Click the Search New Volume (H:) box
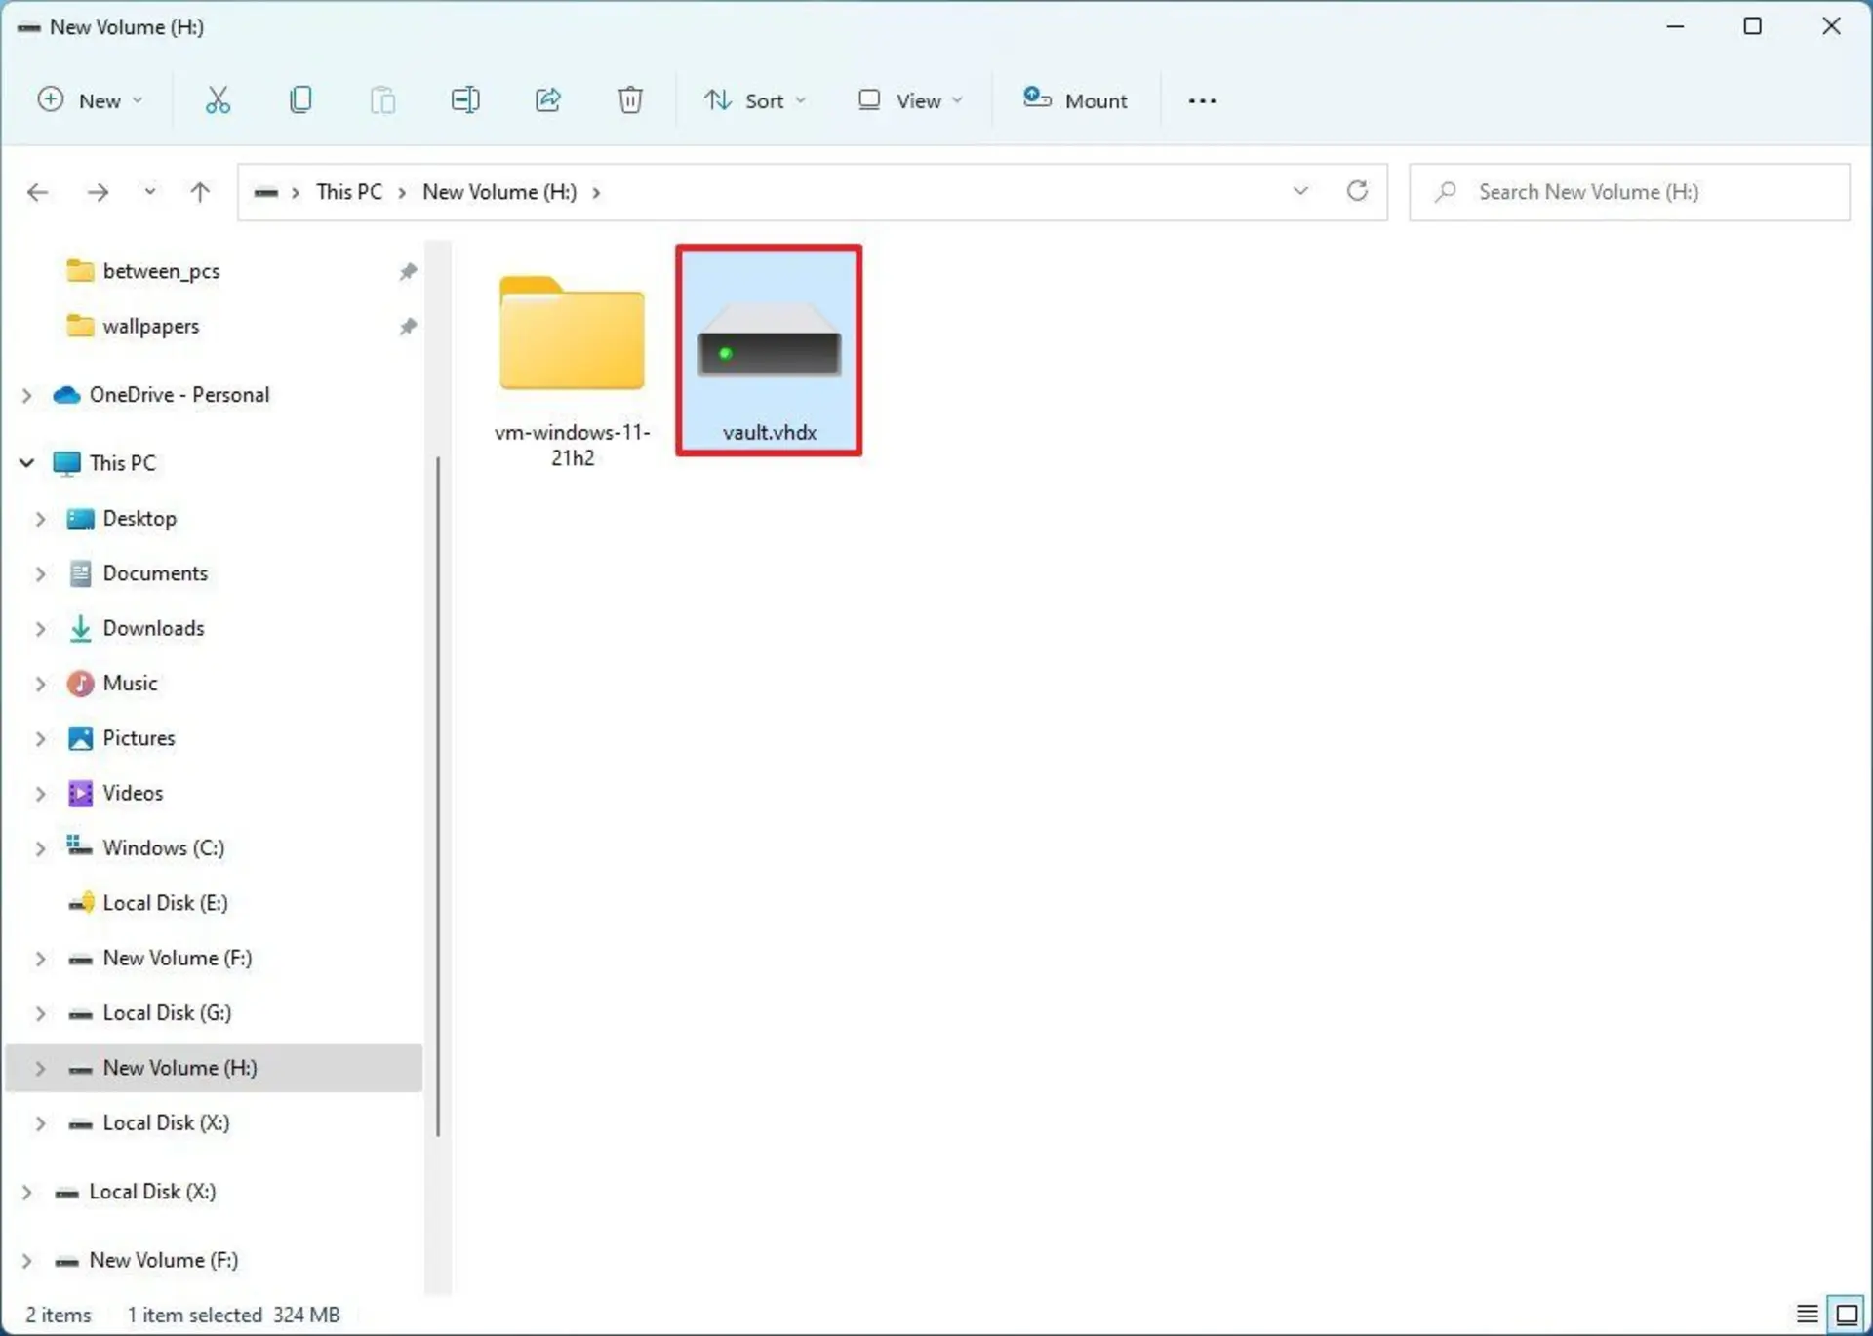Image resolution: width=1873 pixels, height=1336 pixels. tap(1629, 192)
